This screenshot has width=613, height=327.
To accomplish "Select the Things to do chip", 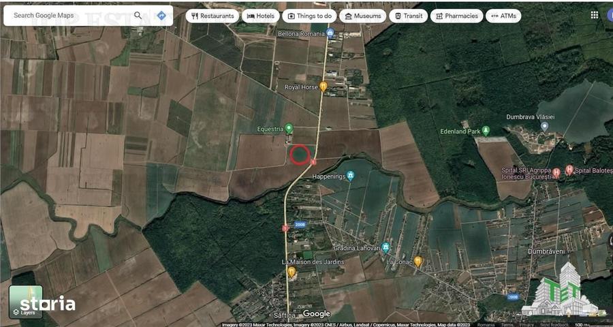I will [310, 16].
